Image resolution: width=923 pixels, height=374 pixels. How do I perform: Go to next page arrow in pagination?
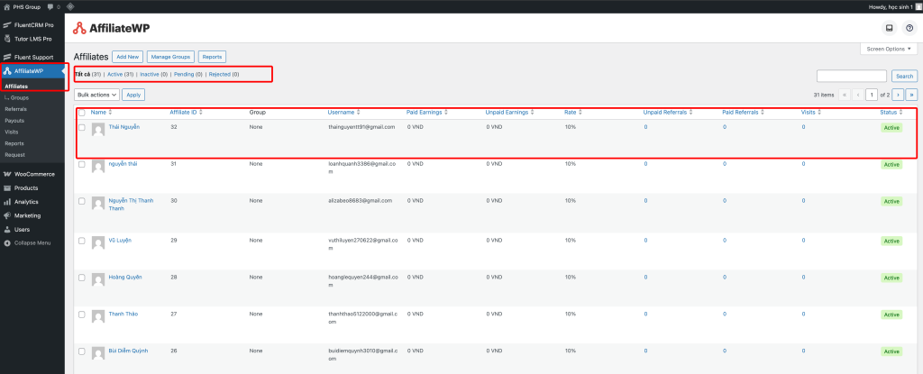[x=898, y=94]
